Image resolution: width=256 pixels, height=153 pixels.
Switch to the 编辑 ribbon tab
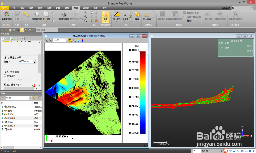(22, 8)
